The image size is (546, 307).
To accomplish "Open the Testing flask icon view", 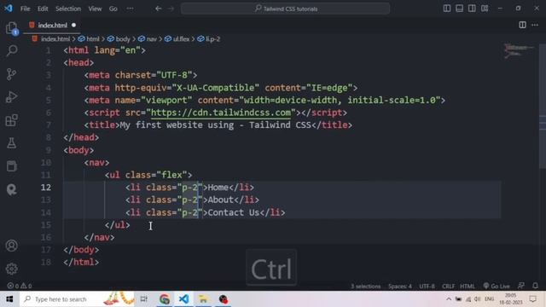I will click(11, 143).
